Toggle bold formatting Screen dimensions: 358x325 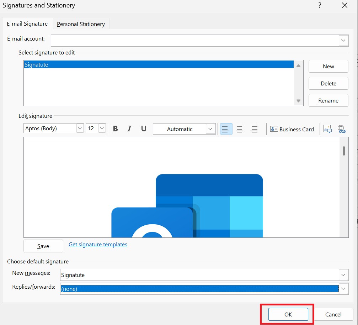pos(115,129)
